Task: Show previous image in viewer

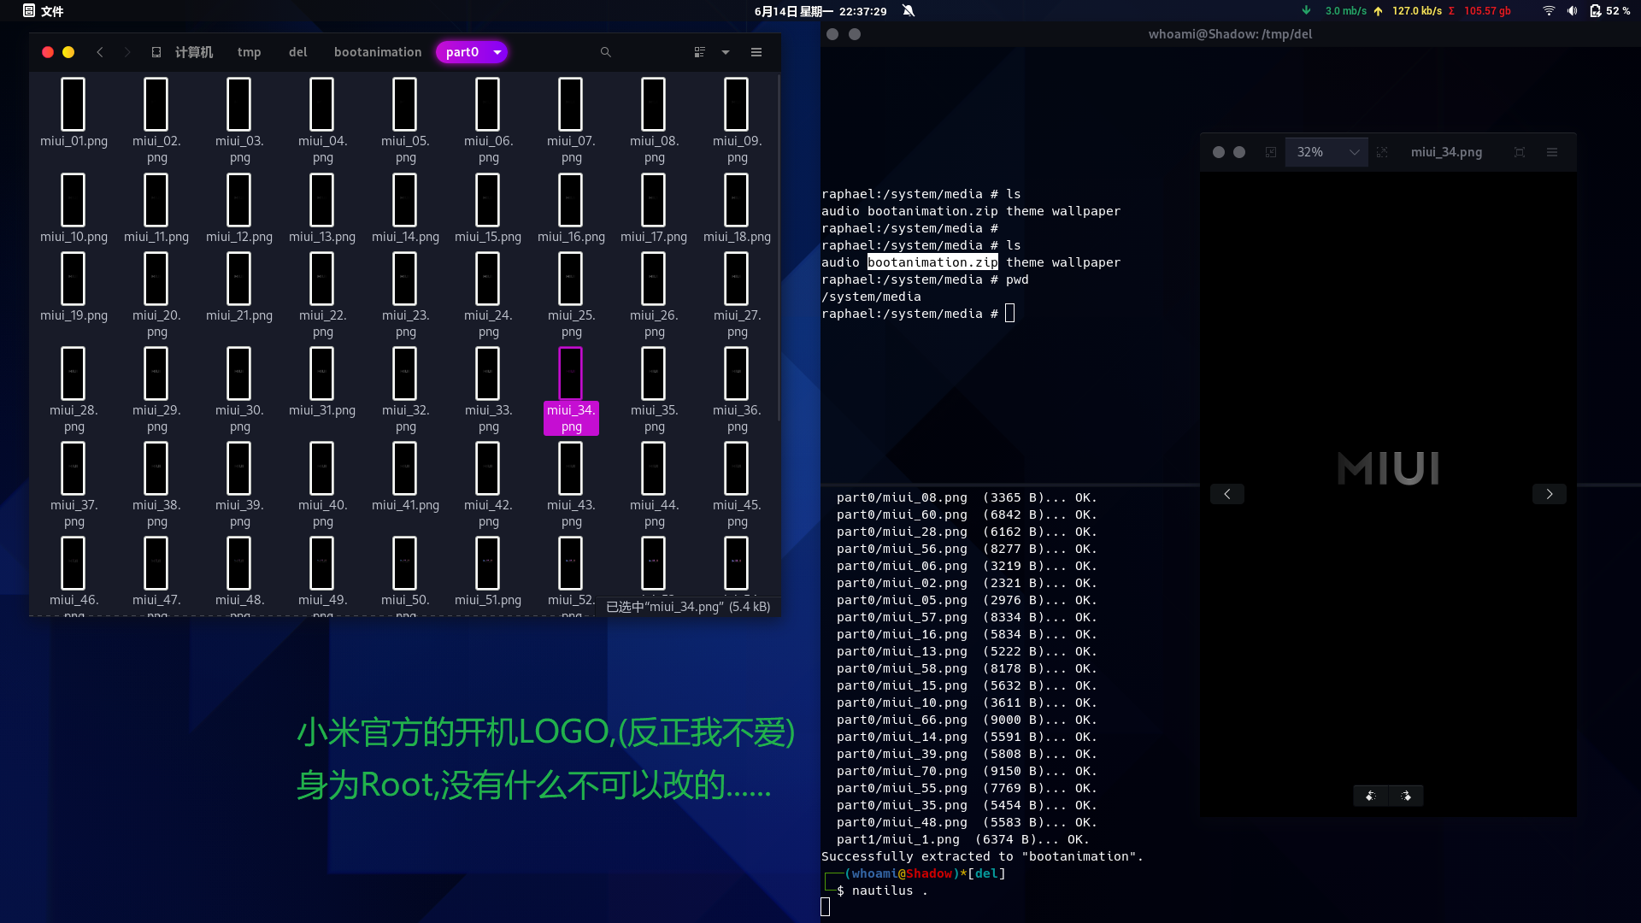Action: click(x=1227, y=494)
